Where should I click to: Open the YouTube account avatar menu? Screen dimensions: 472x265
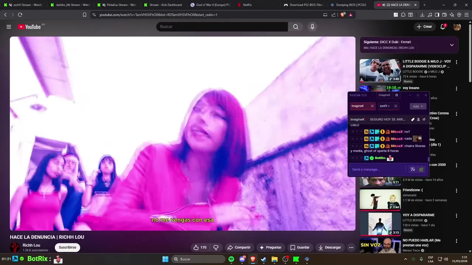point(457,26)
